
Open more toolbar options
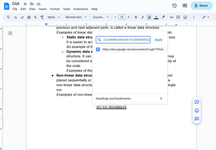[x=193, y=17]
